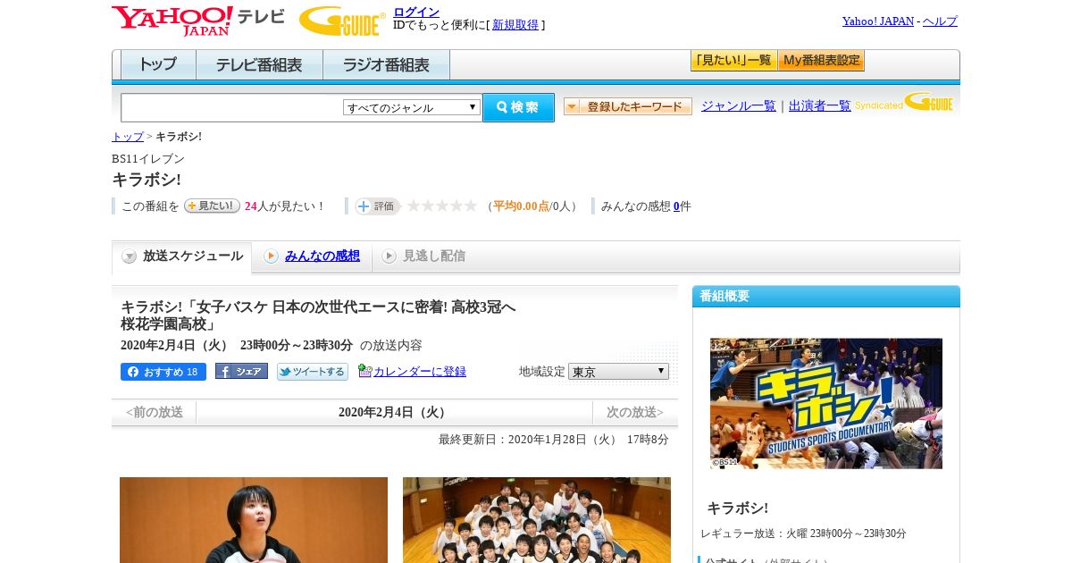Click the team group photo thumbnail
This screenshot has height=563, width=1072.
point(537,520)
